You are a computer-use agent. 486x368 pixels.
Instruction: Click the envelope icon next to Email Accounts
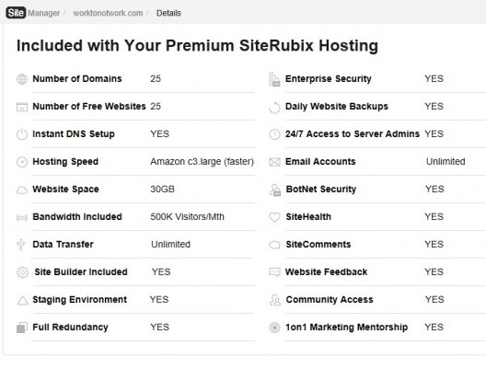[x=274, y=162]
